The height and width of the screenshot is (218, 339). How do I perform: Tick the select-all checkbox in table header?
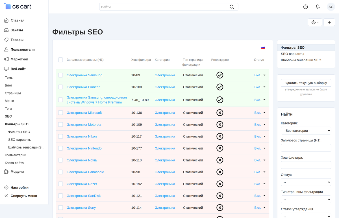click(x=60, y=60)
